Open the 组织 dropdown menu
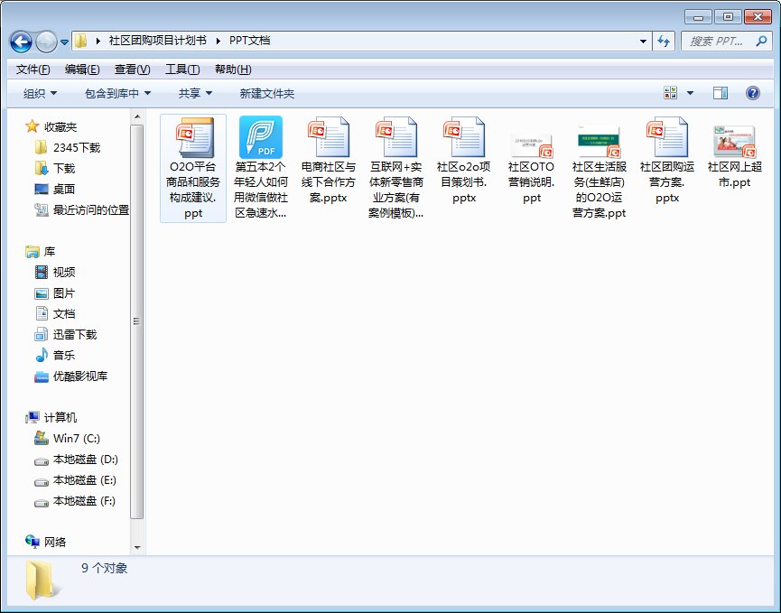The image size is (781, 613). point(38,92)
